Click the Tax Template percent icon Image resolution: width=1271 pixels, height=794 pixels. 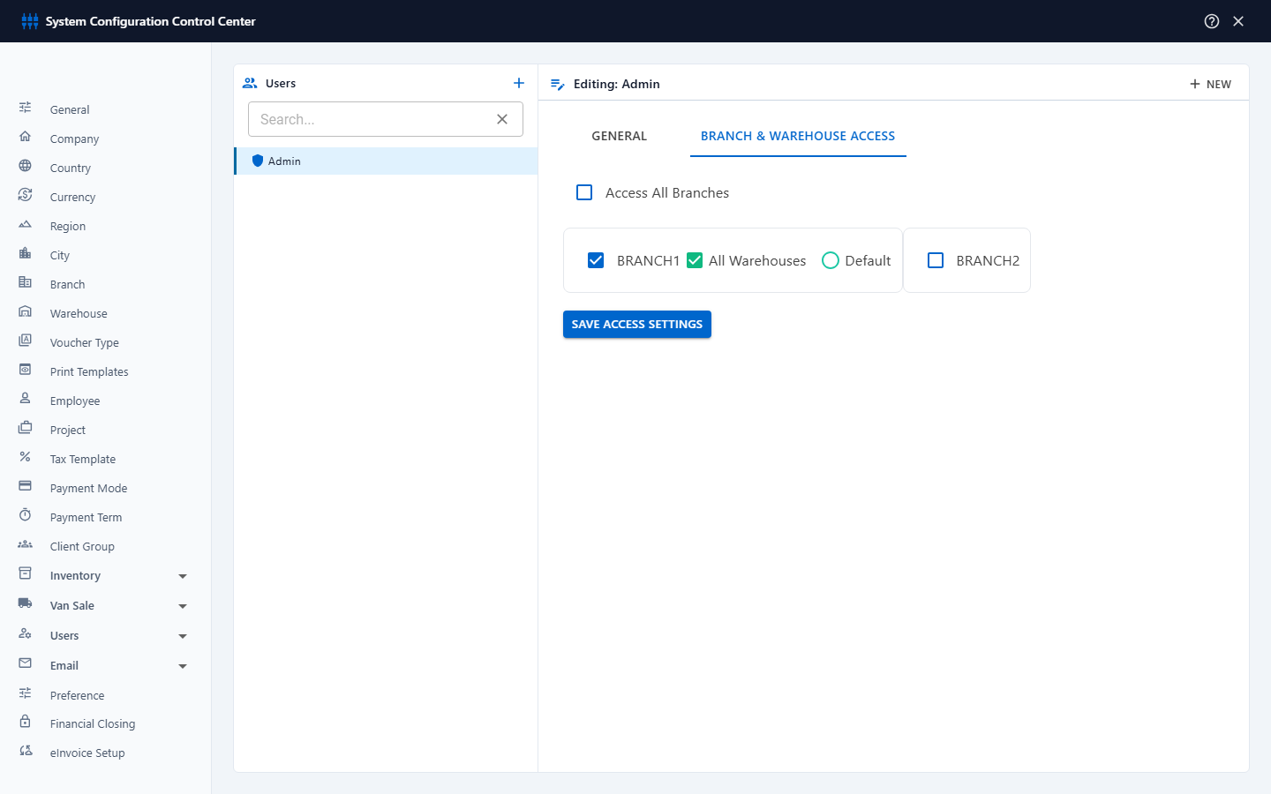(x=26, y=457)
